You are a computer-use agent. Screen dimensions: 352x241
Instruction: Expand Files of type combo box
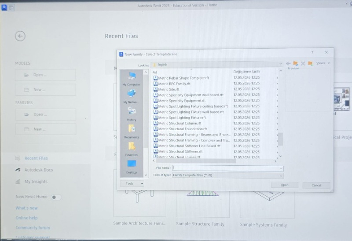tap(228, 175)
